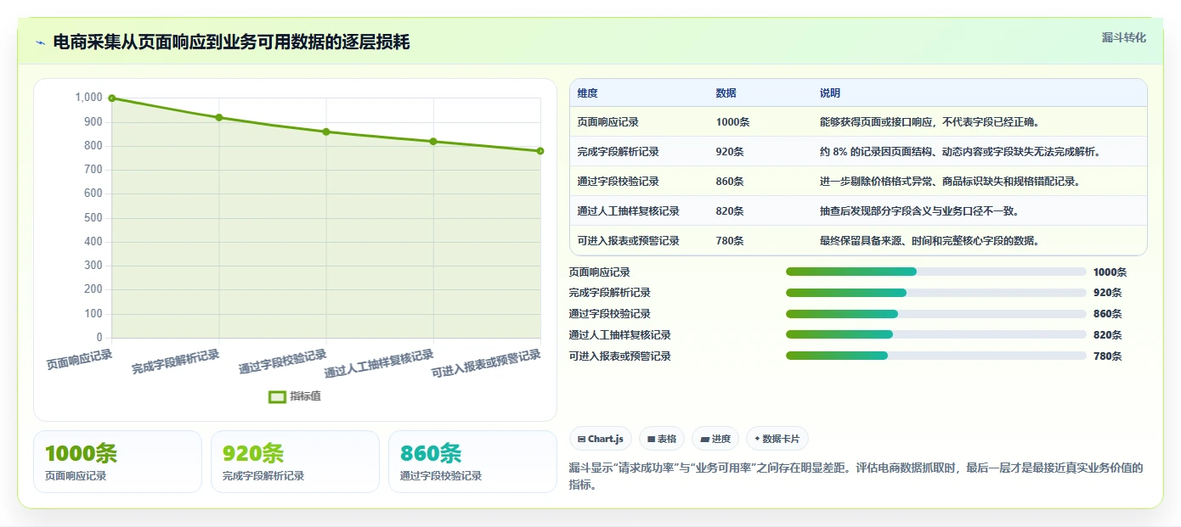
Task: Click the 页面响应记录 progress bar
Action: coord(935,272)
